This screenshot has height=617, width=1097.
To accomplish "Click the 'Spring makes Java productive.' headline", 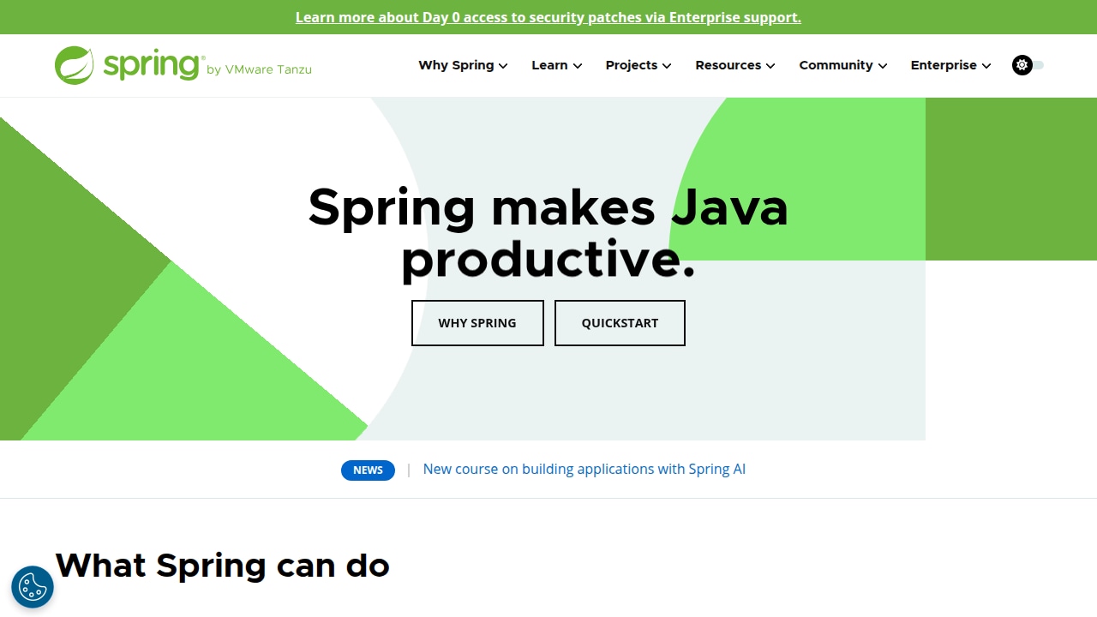I will [x=548, y=232].
